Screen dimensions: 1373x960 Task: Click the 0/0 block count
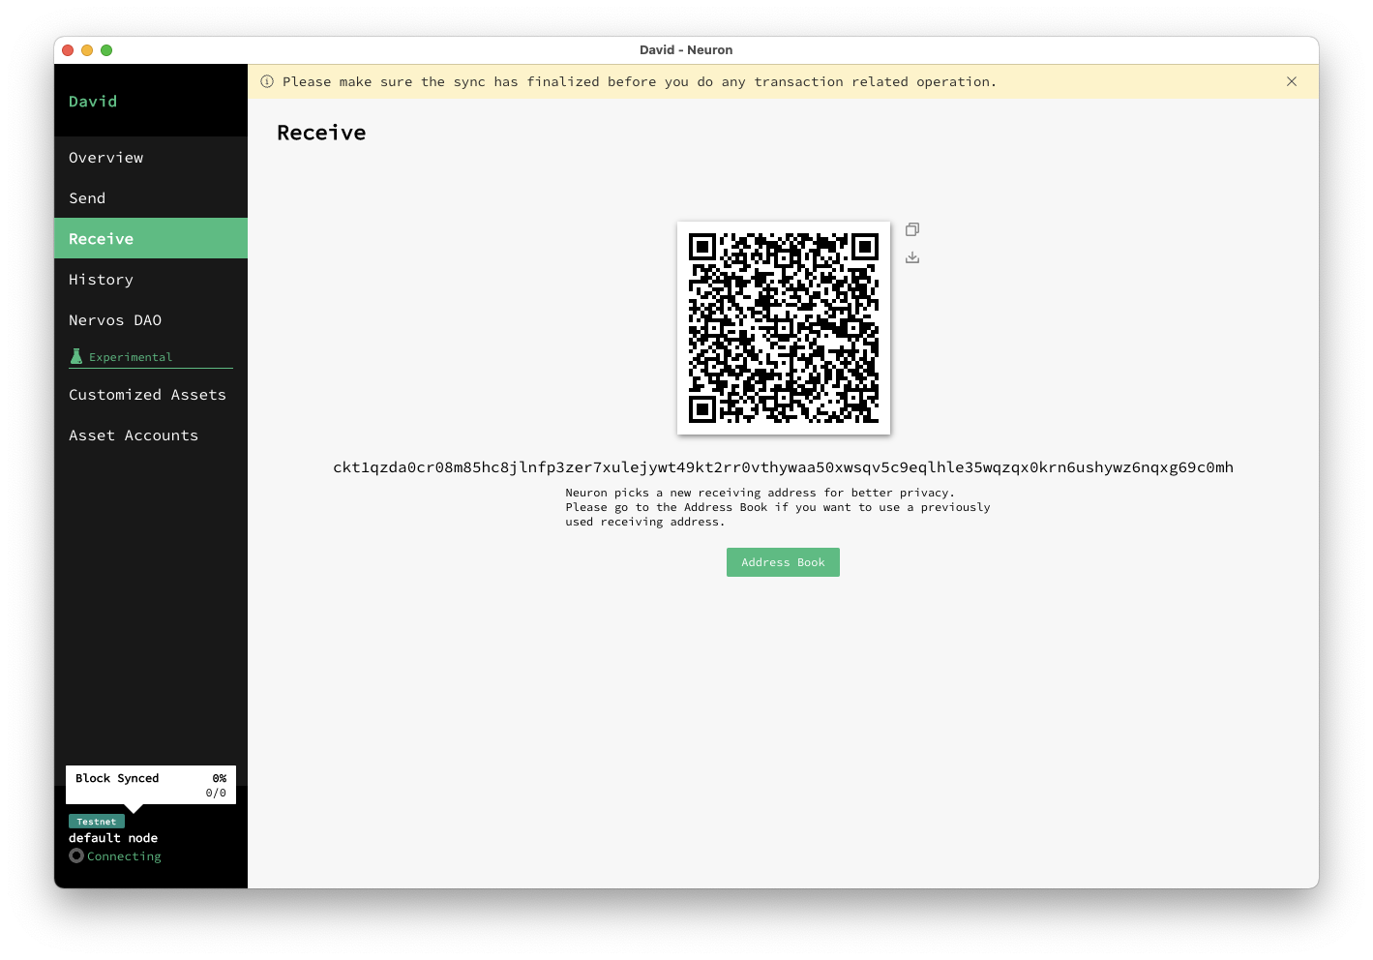click(x=216, y=793)
